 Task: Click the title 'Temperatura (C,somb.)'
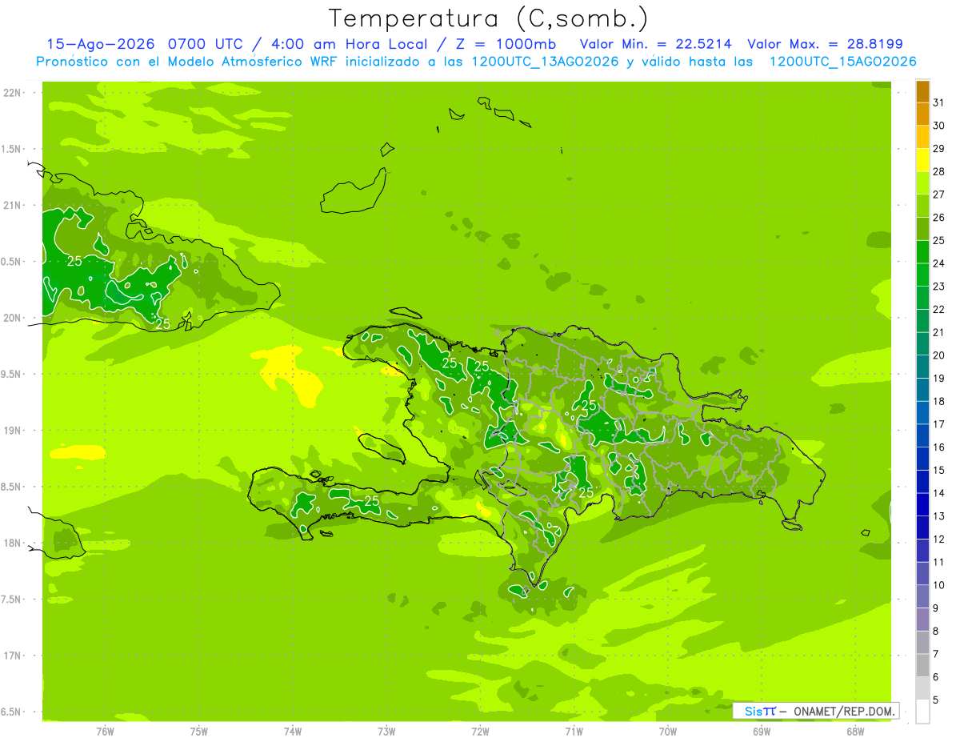point(489,18)
